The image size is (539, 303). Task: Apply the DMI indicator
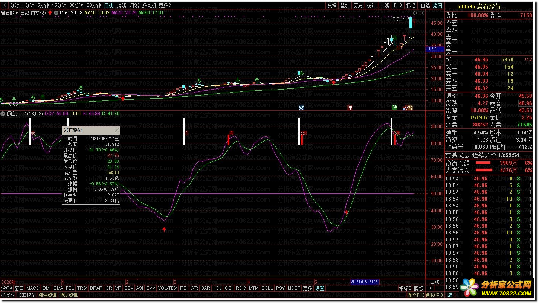point(47,288)
